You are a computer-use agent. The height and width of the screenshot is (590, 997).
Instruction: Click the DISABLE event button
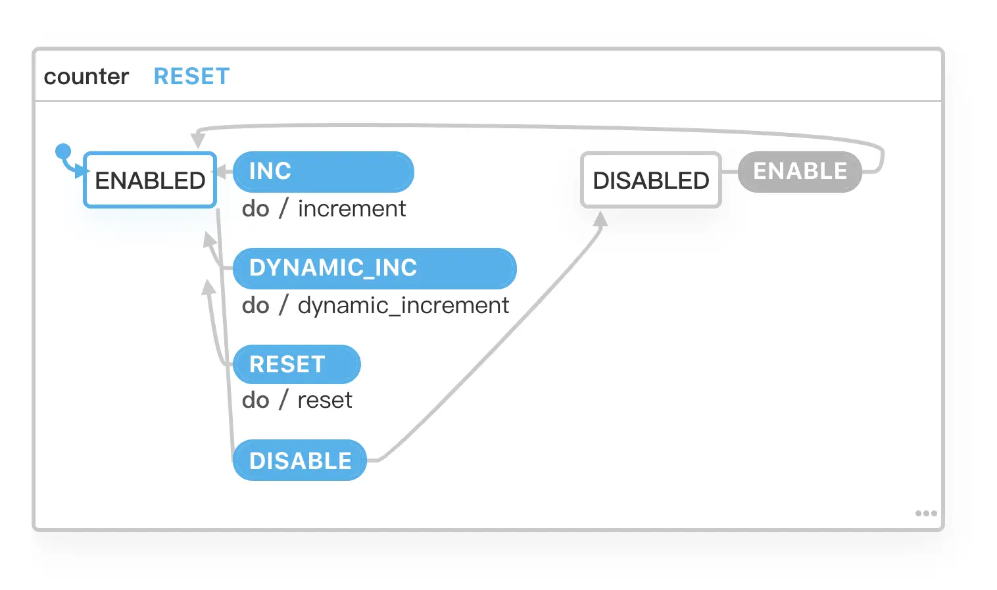(300, 460)
